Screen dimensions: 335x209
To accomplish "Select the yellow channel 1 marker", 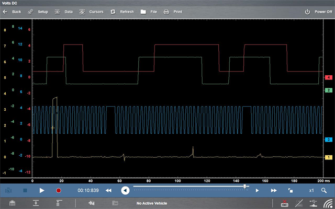I will pyautogui.click(x=328, y=157).
